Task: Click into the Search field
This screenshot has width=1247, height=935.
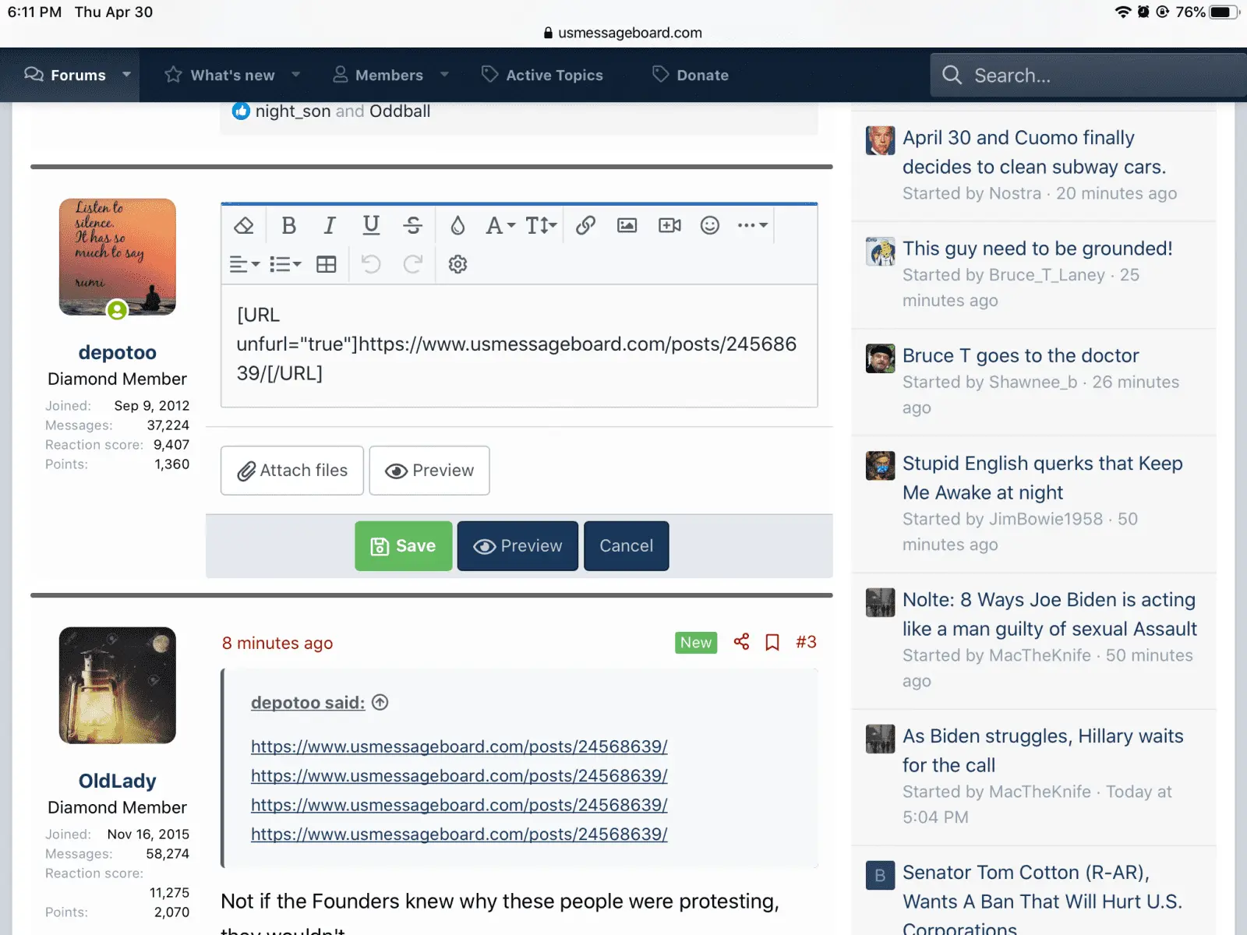Action: click(x=1091, y=76)
